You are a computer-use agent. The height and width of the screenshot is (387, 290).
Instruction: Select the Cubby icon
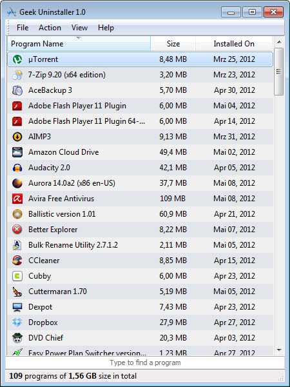click(17, 276)
